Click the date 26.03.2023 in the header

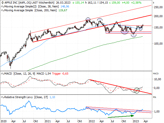tap(63, 3)
